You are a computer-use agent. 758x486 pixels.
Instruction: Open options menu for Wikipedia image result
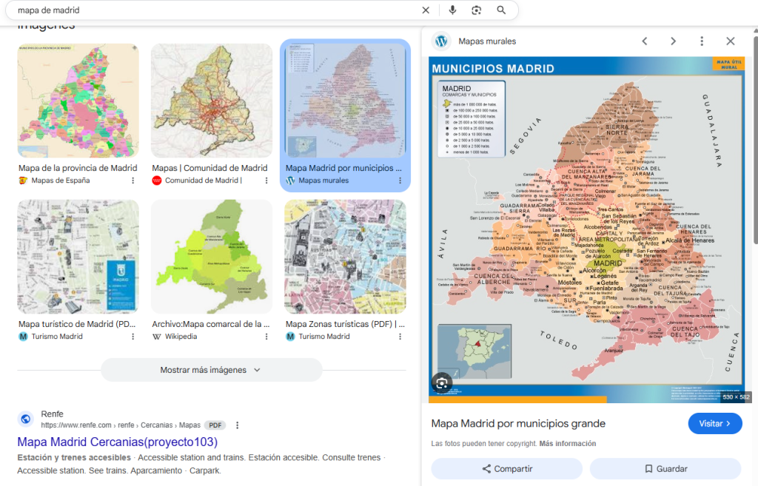pyautogui.click(x=266, y=337)
